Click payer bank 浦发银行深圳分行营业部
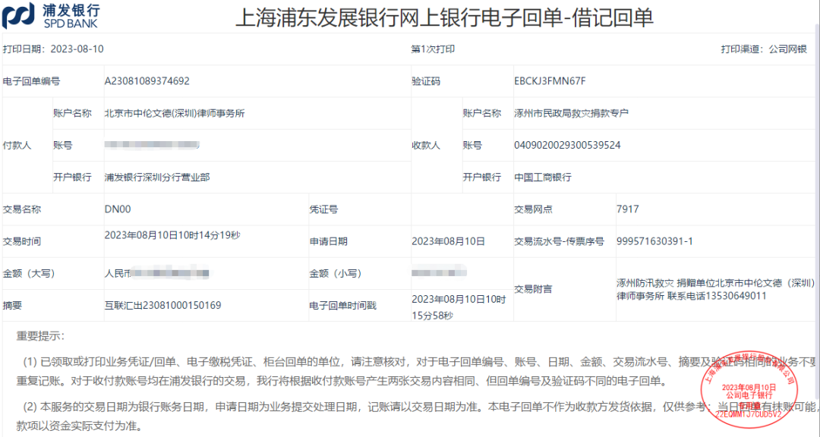Viewport: 820px width, 437px height. [x=157, y=177]
